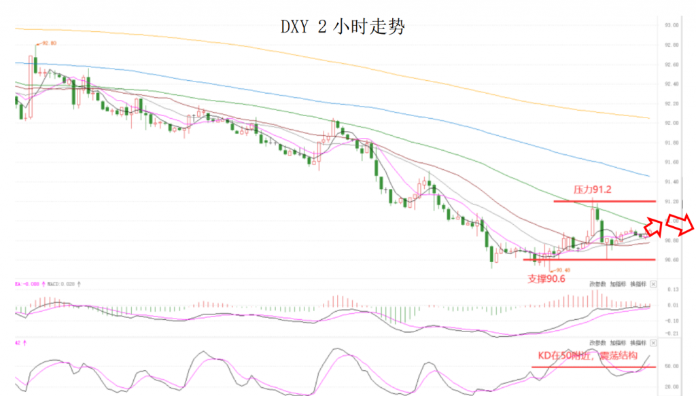Image resolution: width=696 pixels, height=396 pixels.
Task: Select the EA:-0.008 value label
Action: tap(27, 284)
